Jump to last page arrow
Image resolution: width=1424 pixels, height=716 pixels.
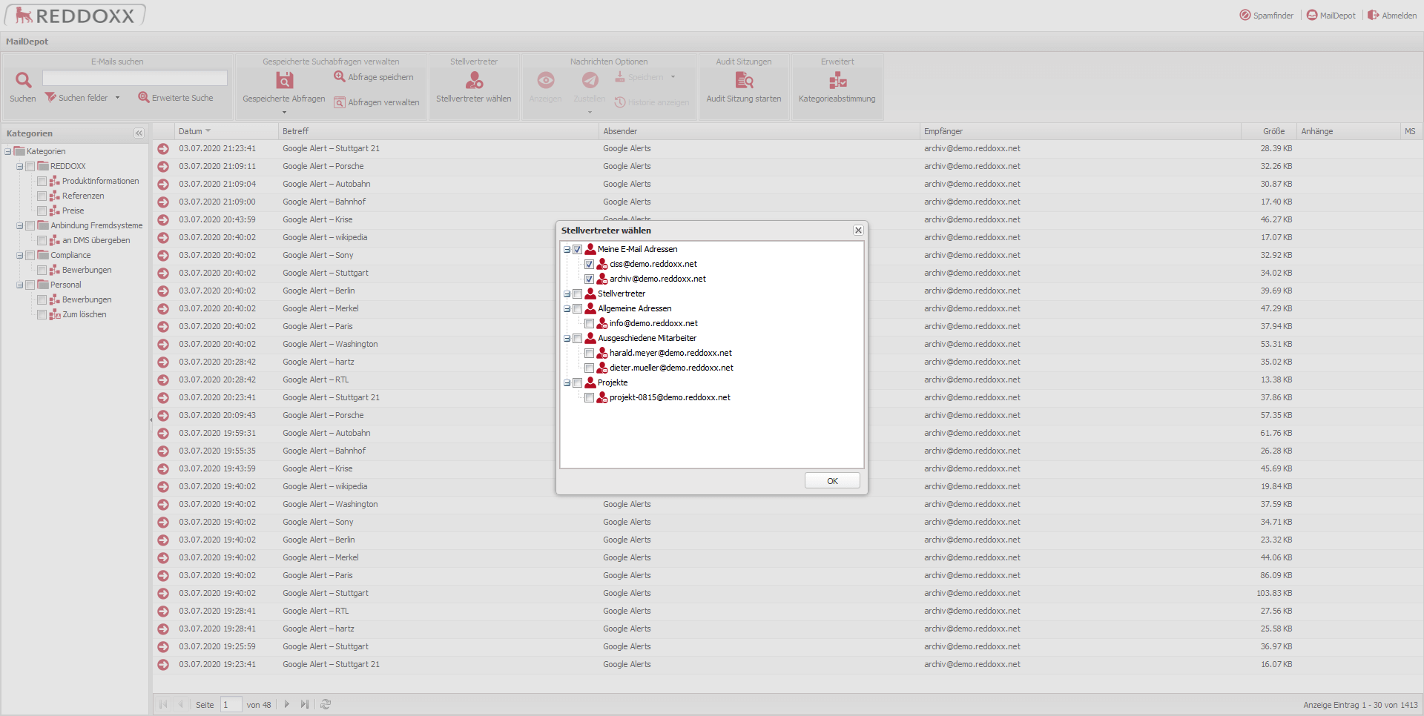pos(304,704)
